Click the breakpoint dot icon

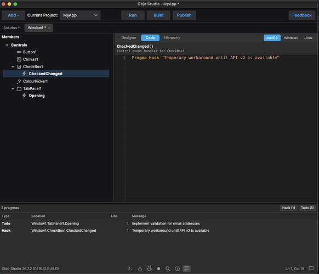pos(158,269)
